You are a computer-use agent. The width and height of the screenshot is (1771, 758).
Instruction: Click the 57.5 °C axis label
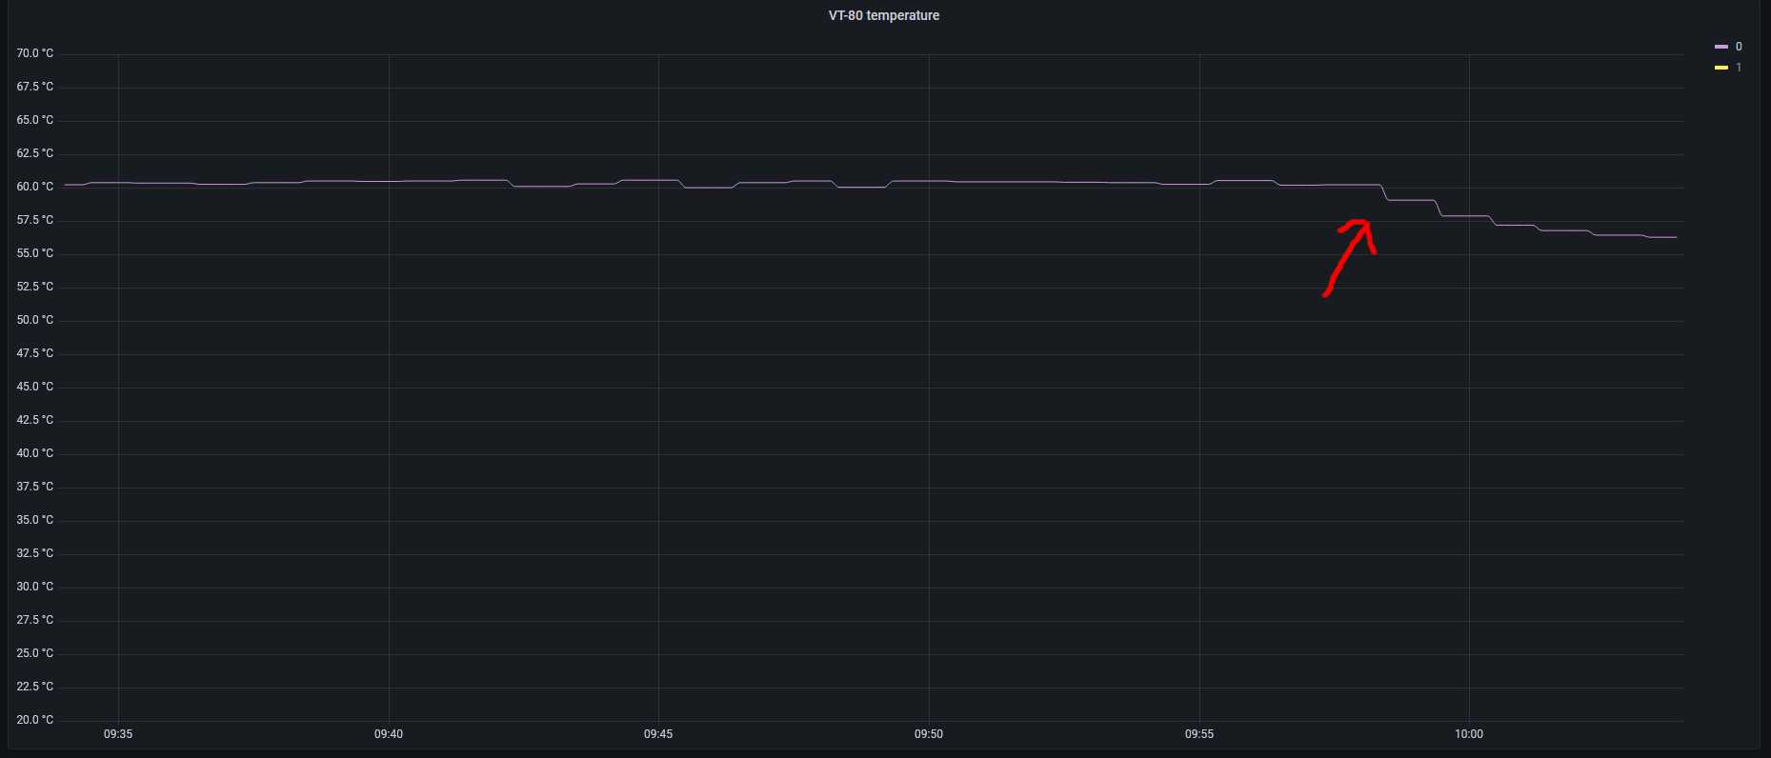pyautogui.click(x=35, y=220)
